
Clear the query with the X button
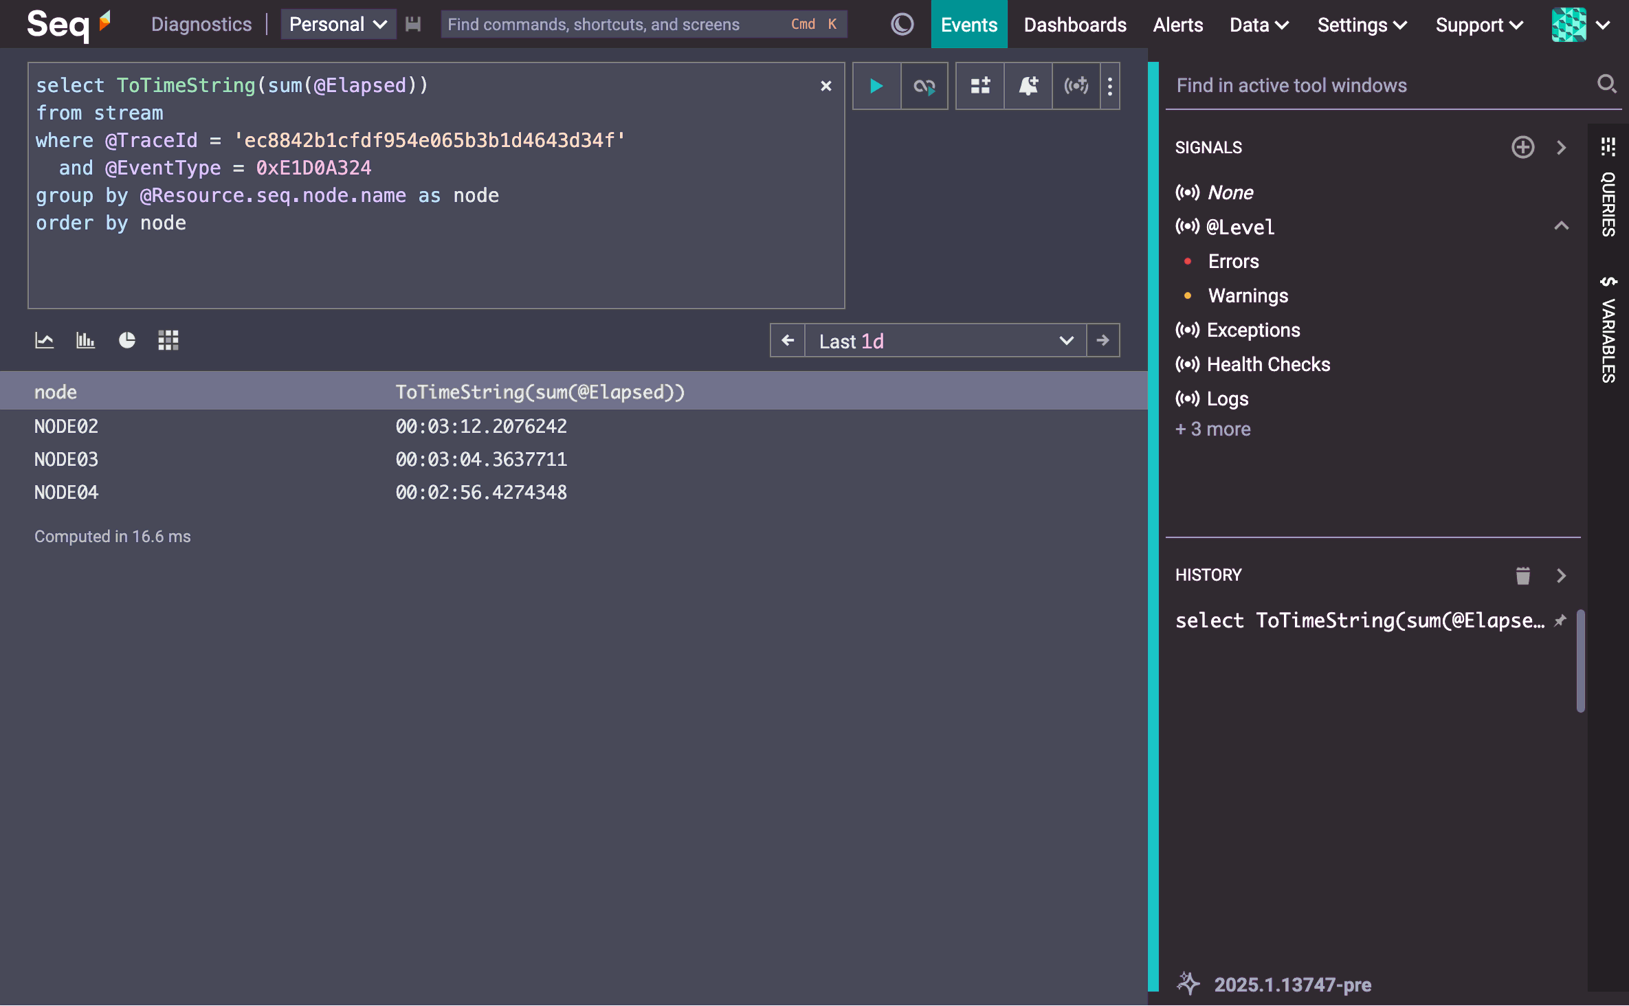click(x=826, y=86)
